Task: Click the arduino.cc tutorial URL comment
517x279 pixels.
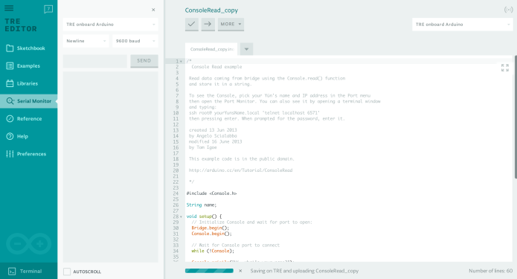Action: tap(240, 170)
